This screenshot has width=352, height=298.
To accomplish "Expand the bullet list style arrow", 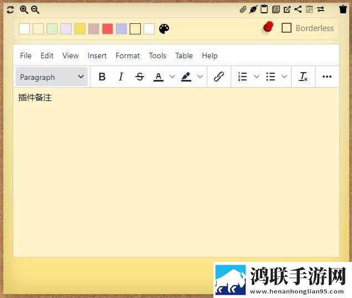I will [x=284, y=77].
